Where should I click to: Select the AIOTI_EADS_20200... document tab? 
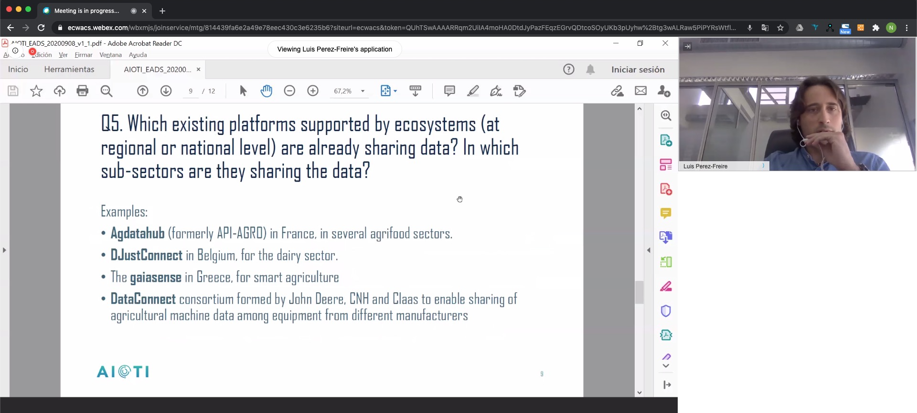click(157, 70)
